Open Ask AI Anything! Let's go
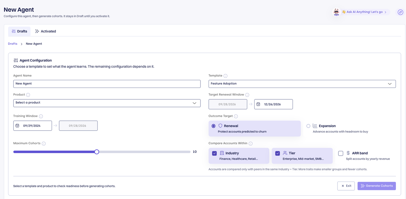406x199 pixels. (x=364, y=12)
